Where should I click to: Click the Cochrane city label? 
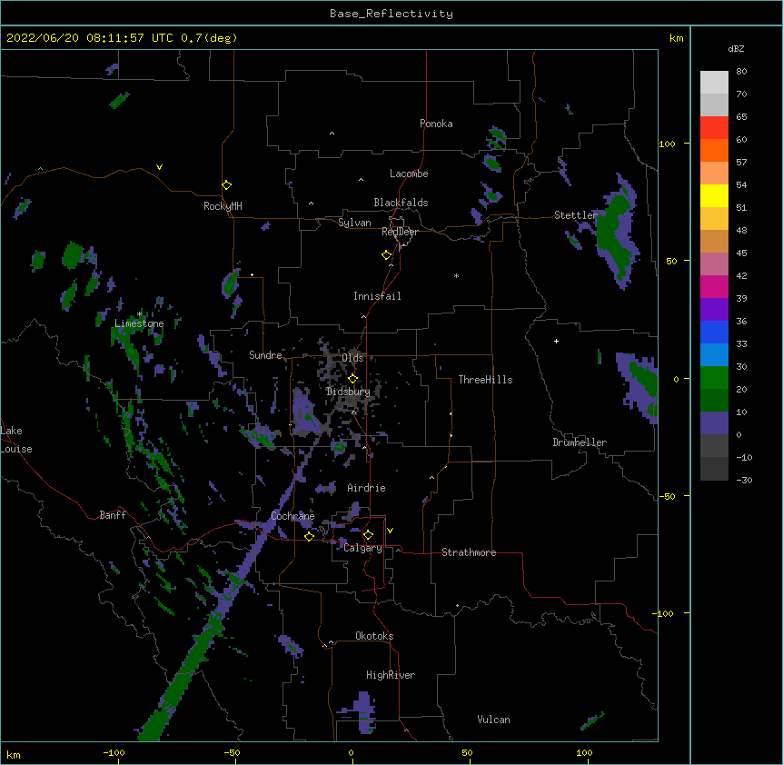point(292,516)
